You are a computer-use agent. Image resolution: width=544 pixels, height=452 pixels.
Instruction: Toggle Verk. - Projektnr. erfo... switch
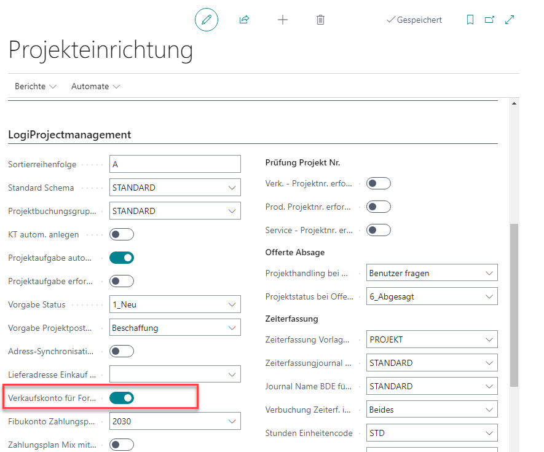click(379, 183)
